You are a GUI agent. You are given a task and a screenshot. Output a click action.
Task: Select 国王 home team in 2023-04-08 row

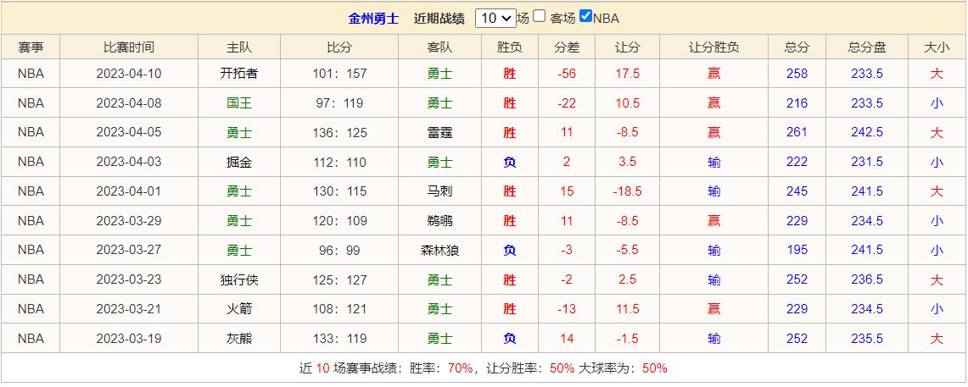tap(239, 103)
